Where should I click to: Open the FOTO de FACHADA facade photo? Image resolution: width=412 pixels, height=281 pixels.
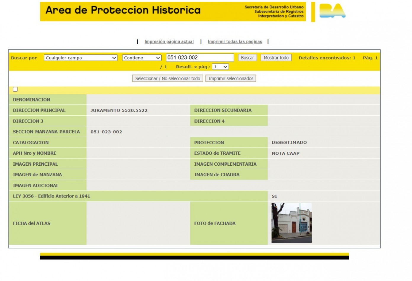(291, 222)
